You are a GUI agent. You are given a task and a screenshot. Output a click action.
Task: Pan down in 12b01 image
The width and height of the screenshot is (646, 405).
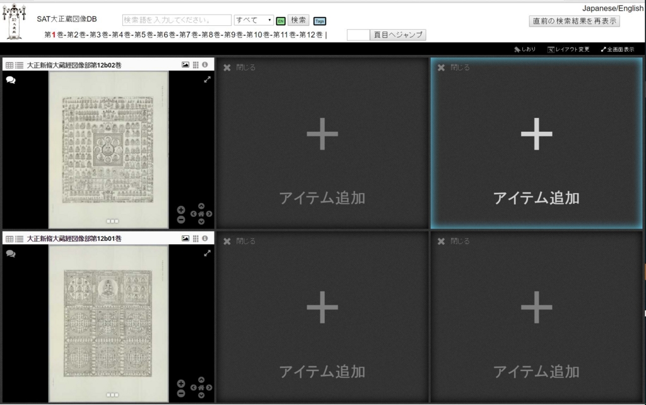click(x=201, y=396)
